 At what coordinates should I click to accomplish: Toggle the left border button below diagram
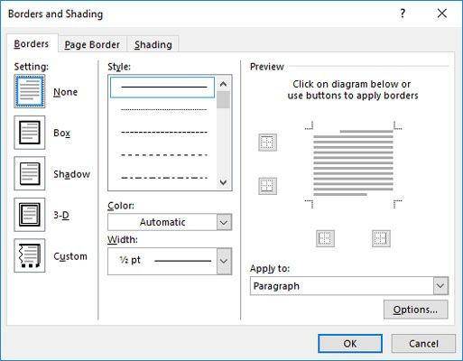point(325,238)
